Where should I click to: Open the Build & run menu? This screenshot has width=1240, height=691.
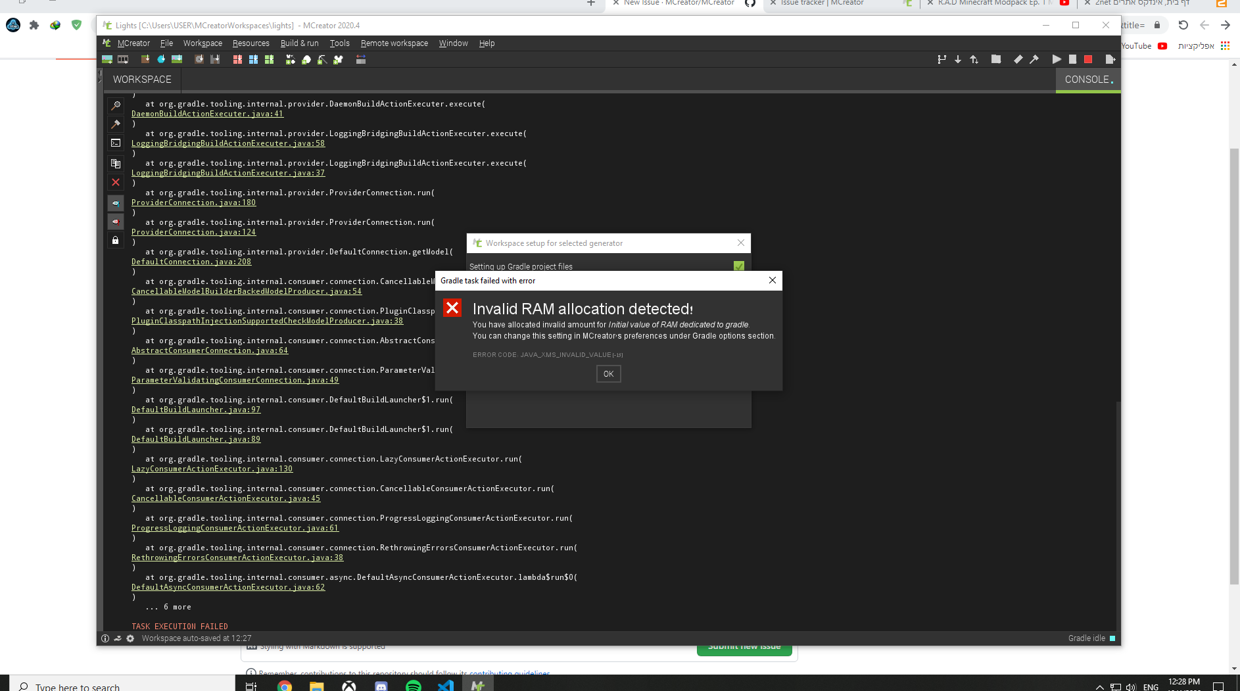pyautogui.click(x=300, y=43)
